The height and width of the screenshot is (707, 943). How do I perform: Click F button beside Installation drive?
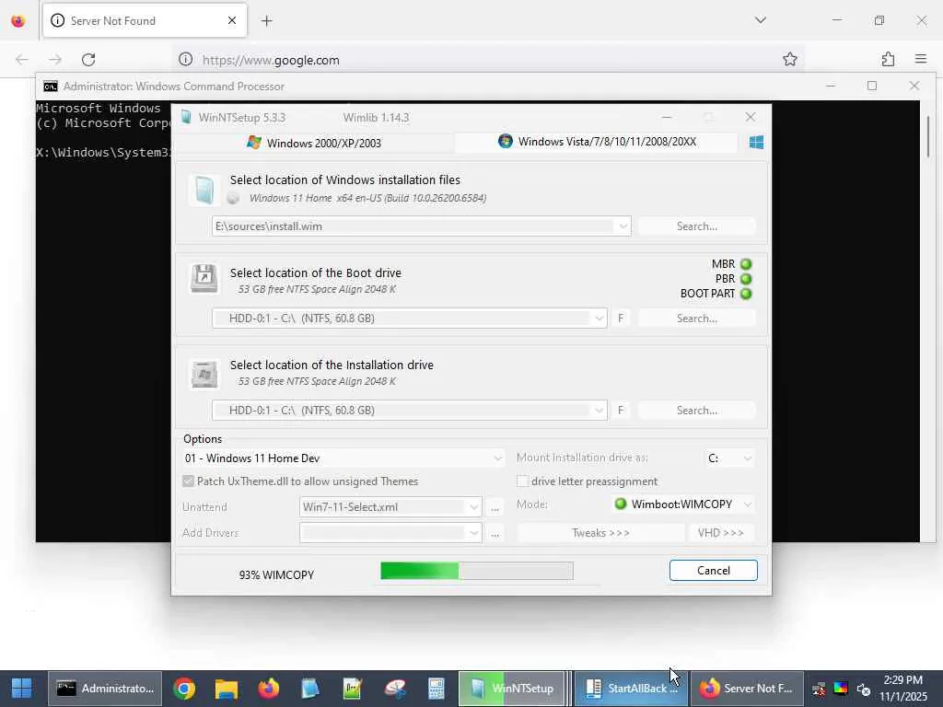point(621,411)
